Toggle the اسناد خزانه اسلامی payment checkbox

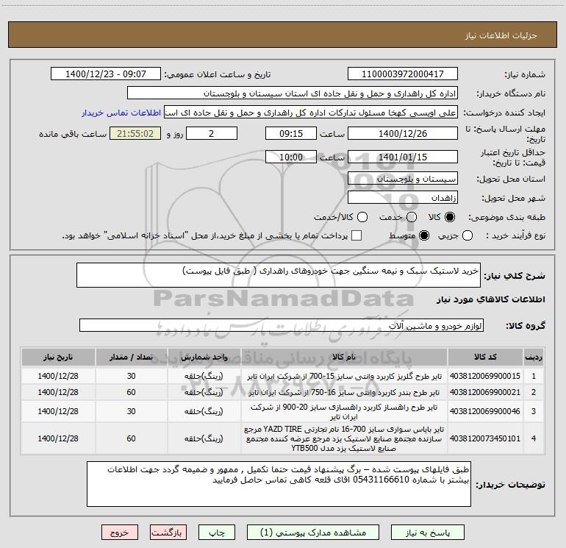pos(357,235)
